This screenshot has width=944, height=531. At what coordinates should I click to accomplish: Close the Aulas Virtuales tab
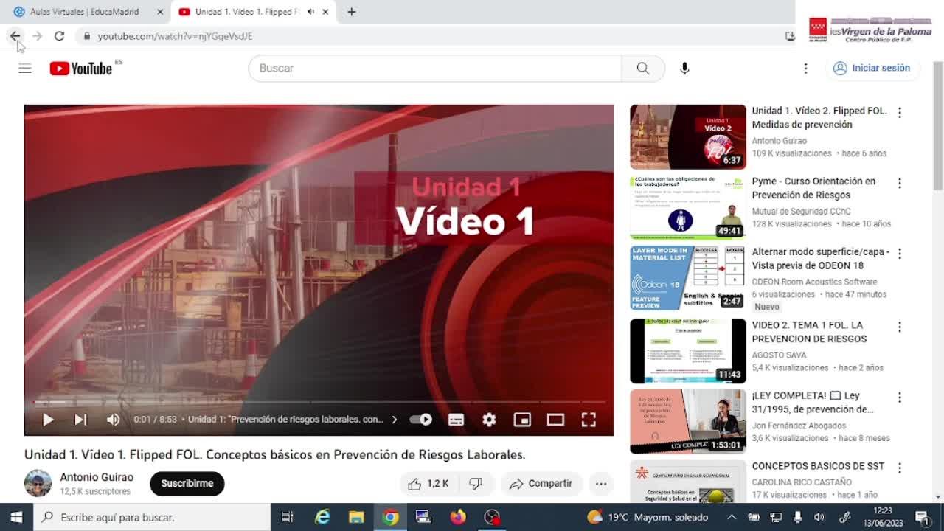pyautogui.click(x=161, y=12)
